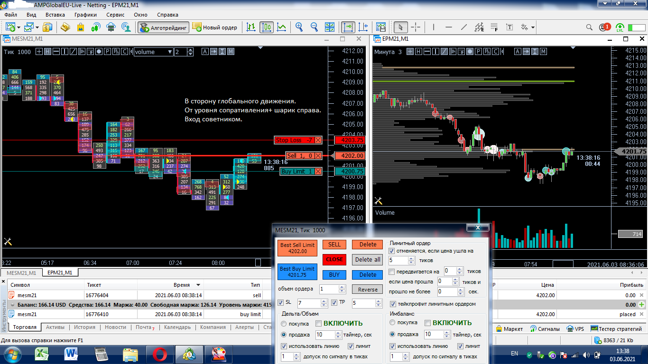The width and height of the screenshot is (648, 364).
Task: Draw a vertical line on the chart
Action: [434, 27]
